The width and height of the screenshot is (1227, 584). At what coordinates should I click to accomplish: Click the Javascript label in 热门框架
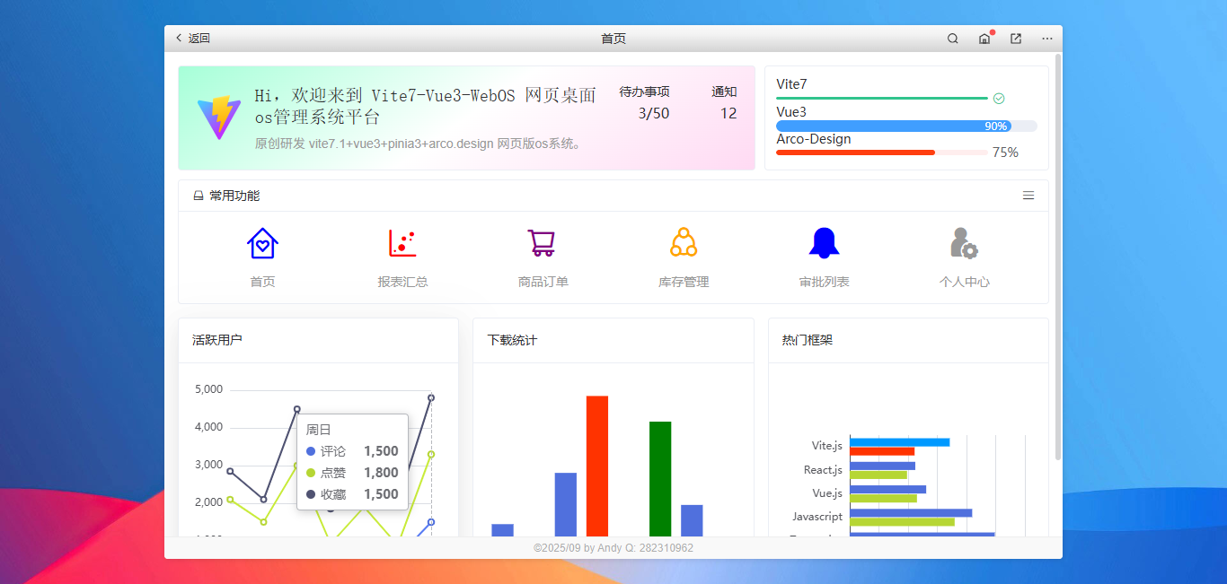click(x=817, y=517)
